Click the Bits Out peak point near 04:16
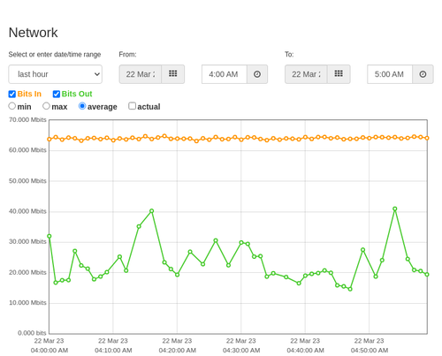This screenshot has width=442, height=356. pos(152,211)
